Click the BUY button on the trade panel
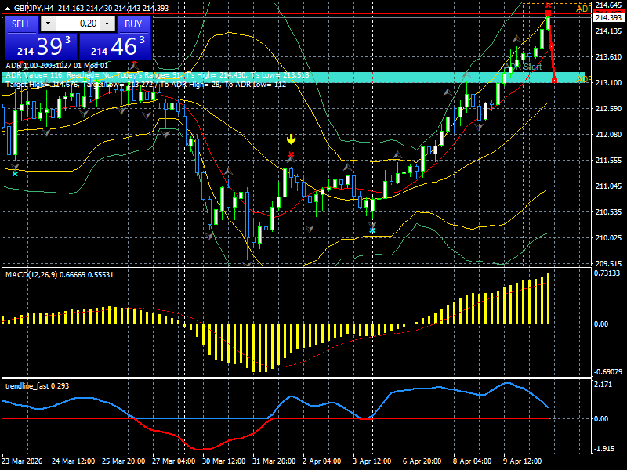627x470 pixels. tap(132, 23)
